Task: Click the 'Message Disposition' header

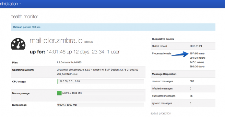Action: (x=164, y=74)
